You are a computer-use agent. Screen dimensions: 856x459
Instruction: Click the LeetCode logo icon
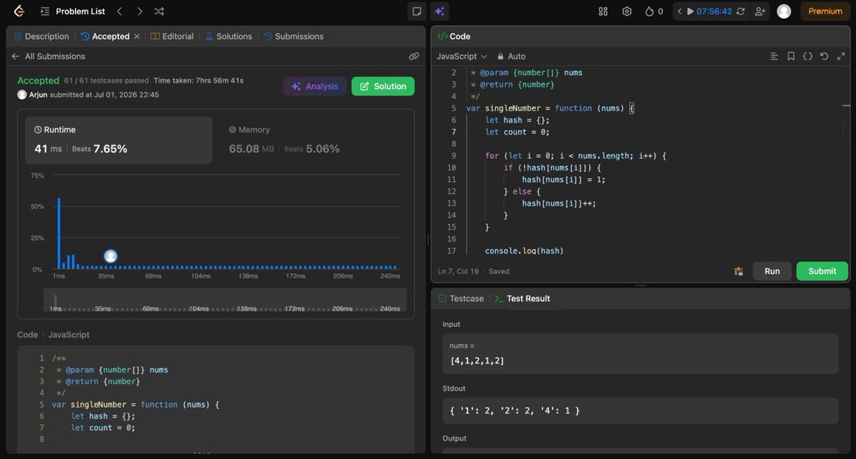(x=19, y=11)
